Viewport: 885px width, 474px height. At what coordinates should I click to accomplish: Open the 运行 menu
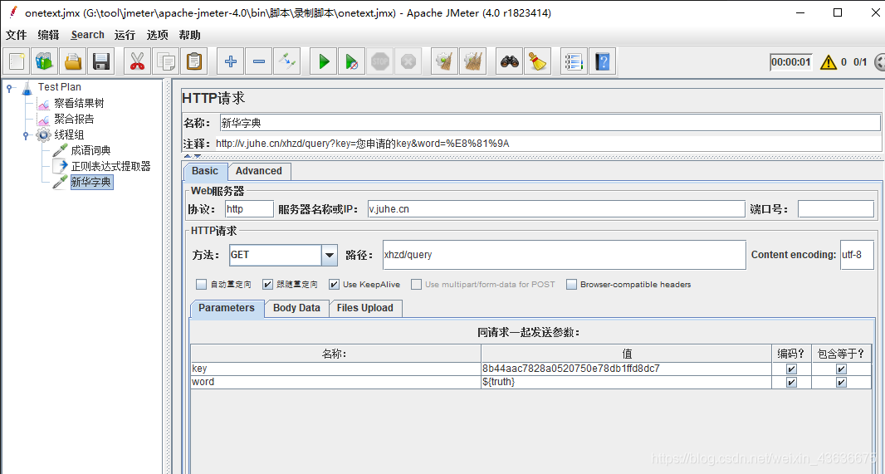point(125,35)
